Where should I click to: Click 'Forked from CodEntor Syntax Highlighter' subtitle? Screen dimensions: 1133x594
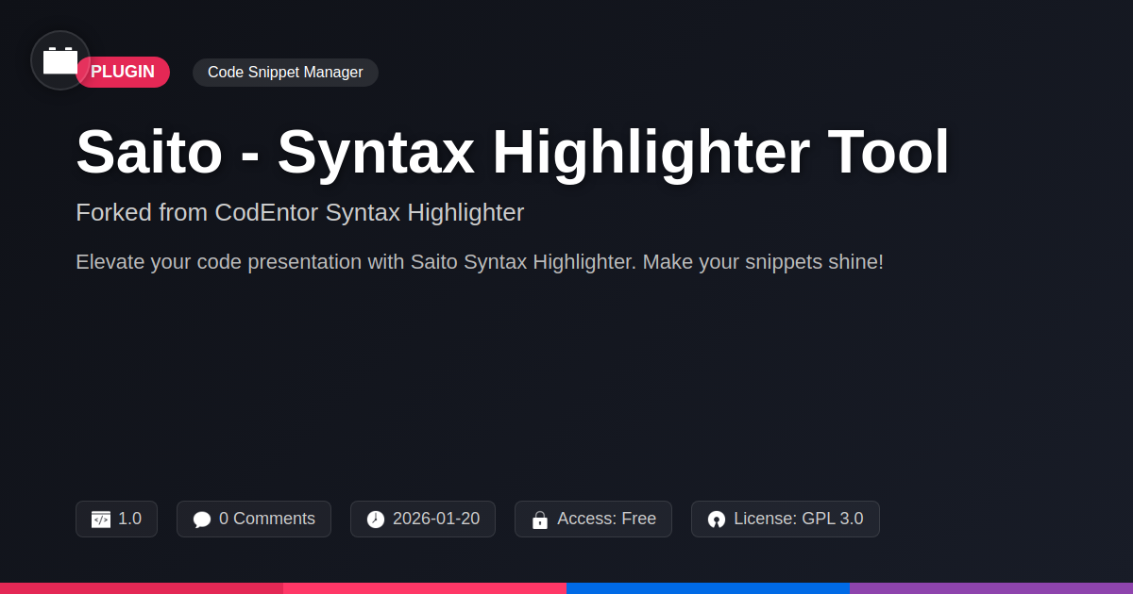pos(299,212)
